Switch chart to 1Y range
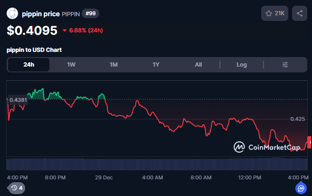This screenshot has height=196, width=312. (156, 65)
